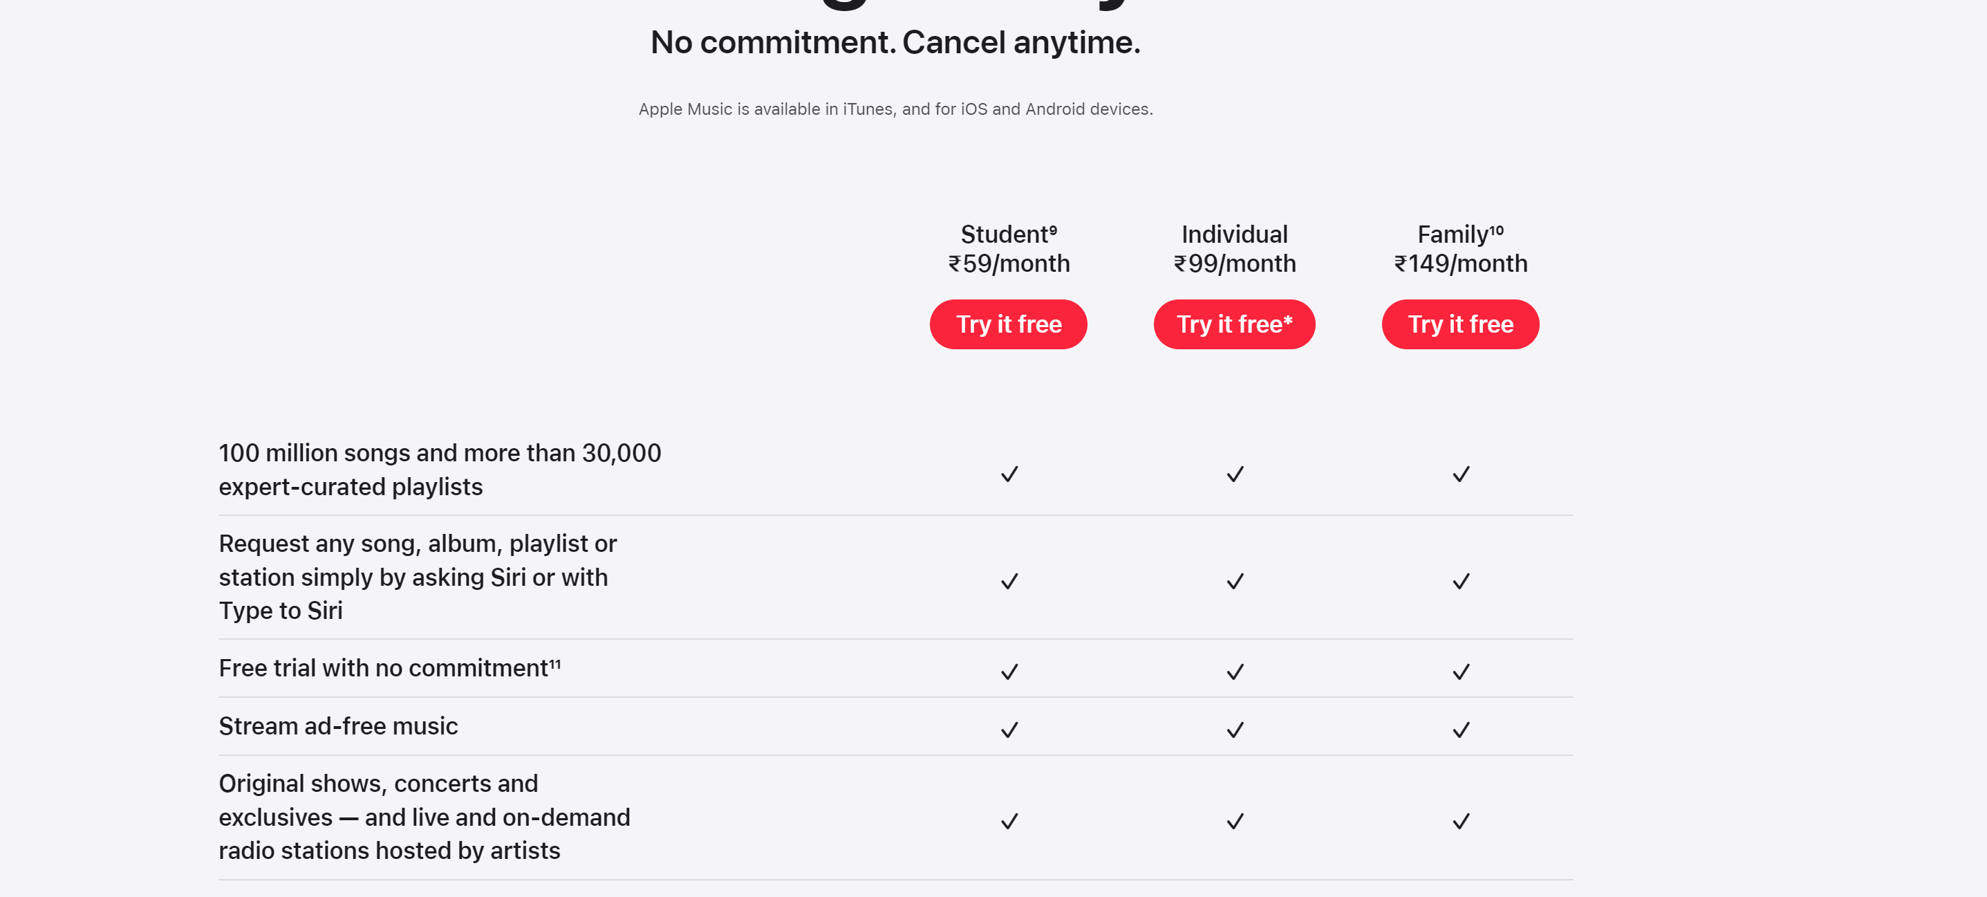Click Family checkmark for Original shows row
This screenshot has width=1987, height=897.
coord(1461,822)
